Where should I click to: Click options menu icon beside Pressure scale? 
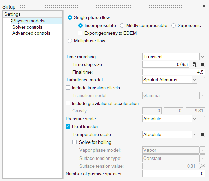[x=202, y=119]
